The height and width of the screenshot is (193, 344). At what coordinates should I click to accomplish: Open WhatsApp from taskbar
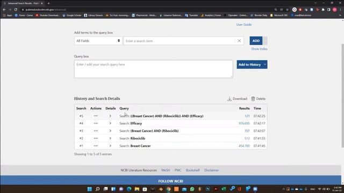tap(192, 189)
